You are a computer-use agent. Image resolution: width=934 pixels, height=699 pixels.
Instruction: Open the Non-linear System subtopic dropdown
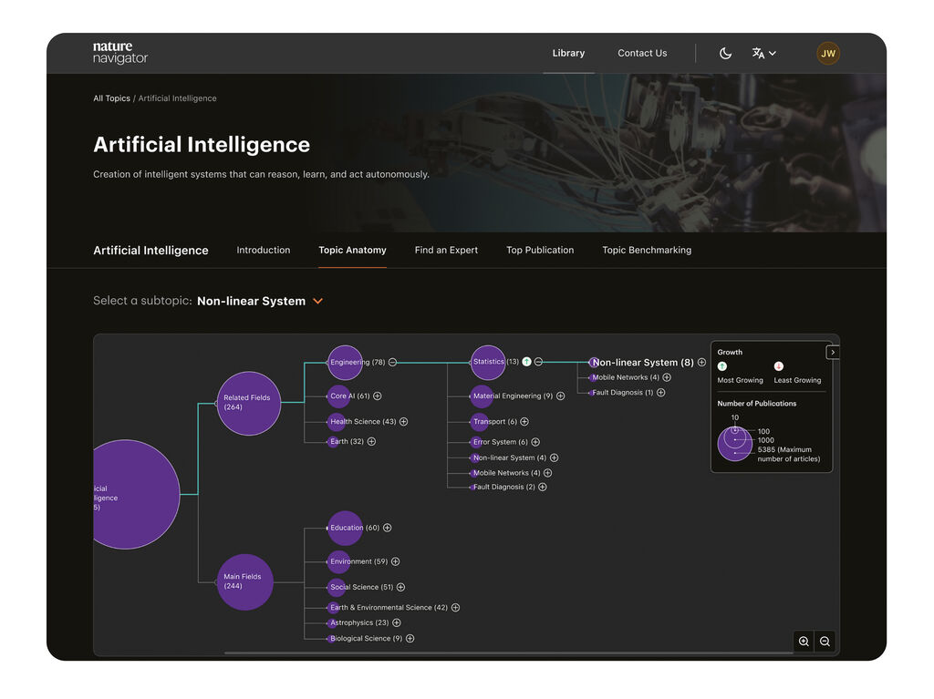click(x=317, y=301)
